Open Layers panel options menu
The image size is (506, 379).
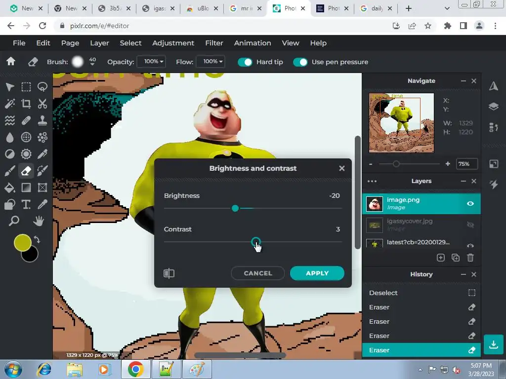click(x=372, y=181)
